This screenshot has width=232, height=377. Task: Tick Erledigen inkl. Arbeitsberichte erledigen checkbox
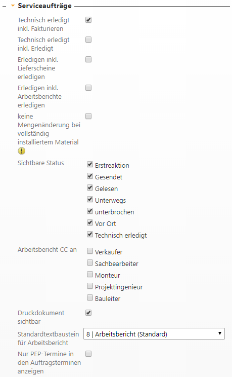pos(88,88)
